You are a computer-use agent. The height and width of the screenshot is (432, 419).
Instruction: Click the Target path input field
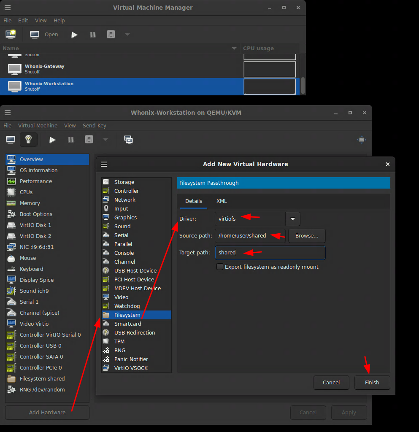pos(270,253)
